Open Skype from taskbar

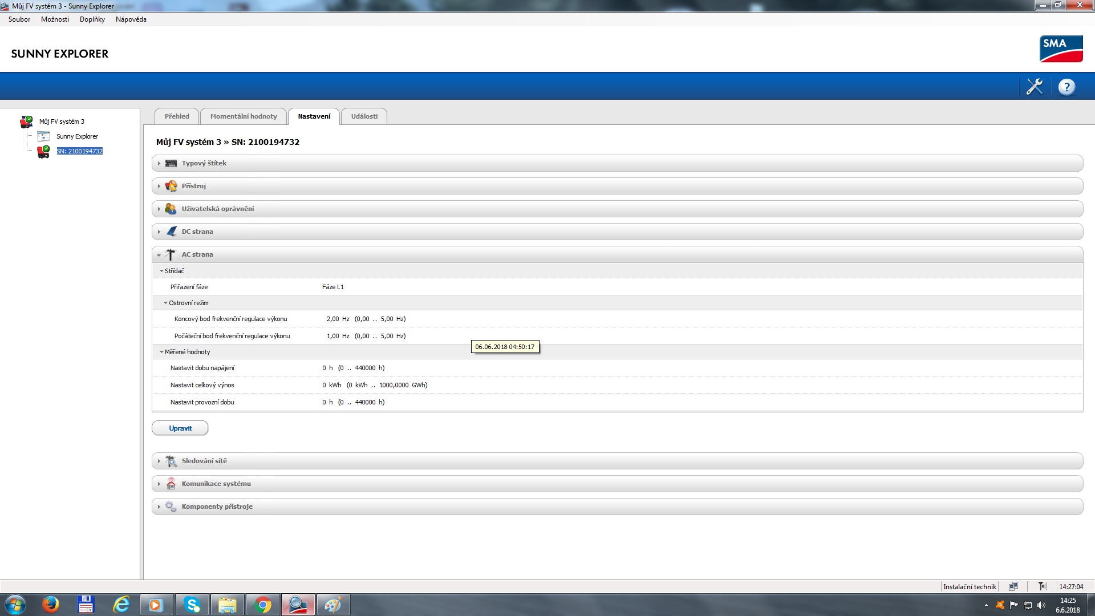[192, 605]
